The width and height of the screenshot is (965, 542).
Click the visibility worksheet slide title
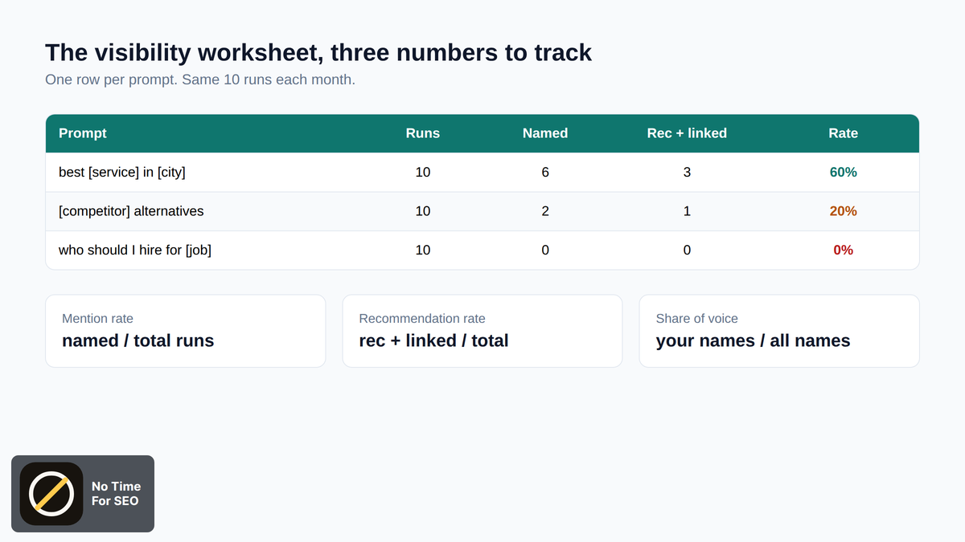[x=318, y=52]
